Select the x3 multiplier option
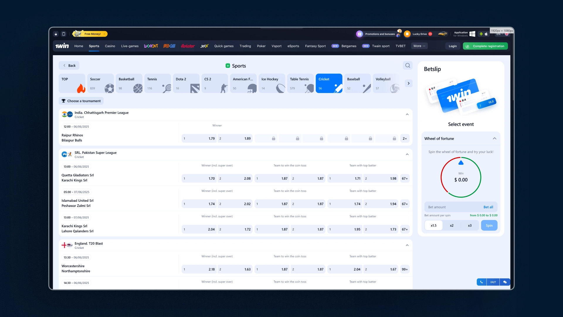 click(x=470, y=225)
